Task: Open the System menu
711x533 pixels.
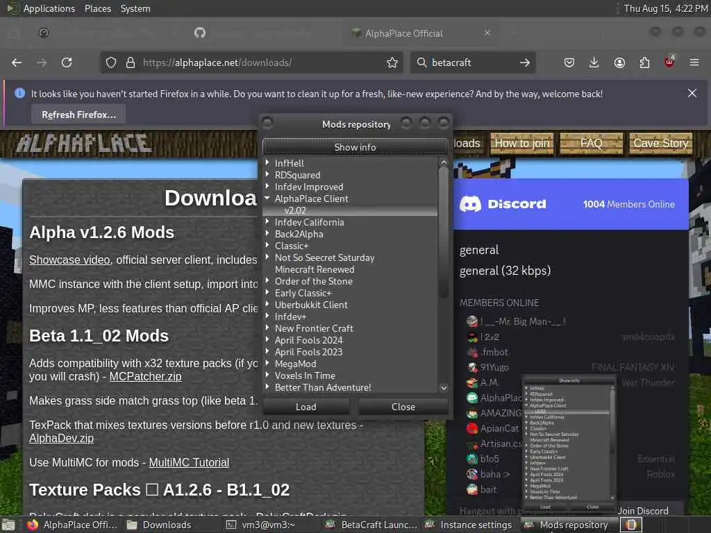Action: tap(135, 8)
